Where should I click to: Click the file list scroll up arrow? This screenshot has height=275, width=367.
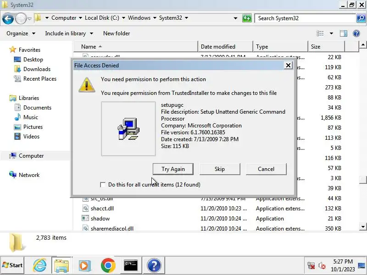click(362, 44)
